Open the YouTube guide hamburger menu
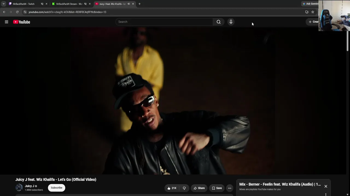Image resolution: width=350 pixels, height=196 pixels. tap(7, 22)
